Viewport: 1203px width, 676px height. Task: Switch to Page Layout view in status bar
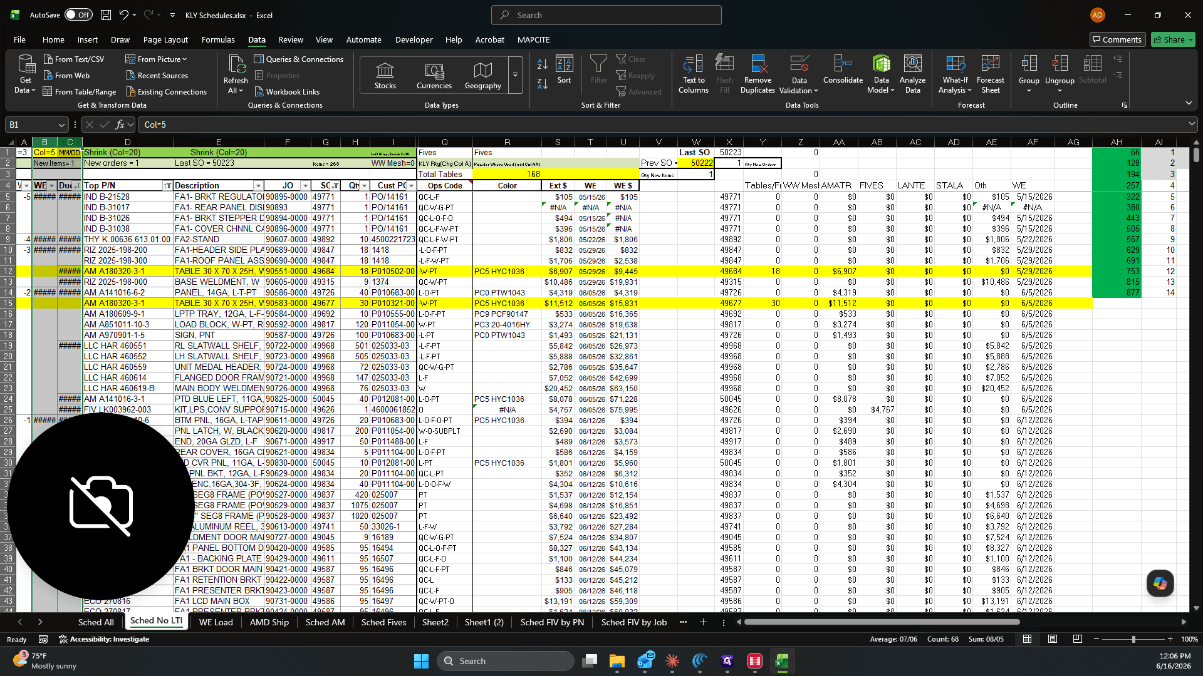[x=1053, y=639]
